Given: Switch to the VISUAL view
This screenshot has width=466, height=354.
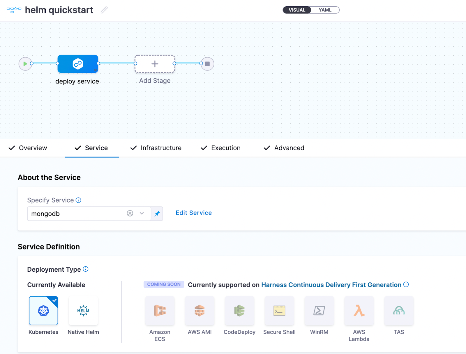Looking at the screenshot, I should coord(297,10).
